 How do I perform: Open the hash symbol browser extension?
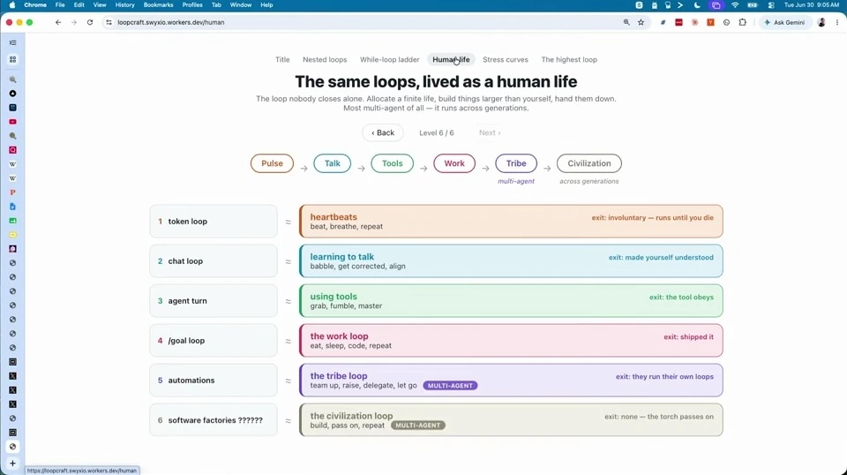(x=663, y=22)
